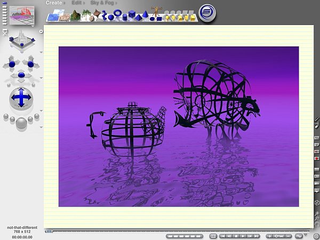This screenshot has width=320, height=240.
Task: Click the small sphere left of Render
Action: pyautogui.click(x=12, y=119)
